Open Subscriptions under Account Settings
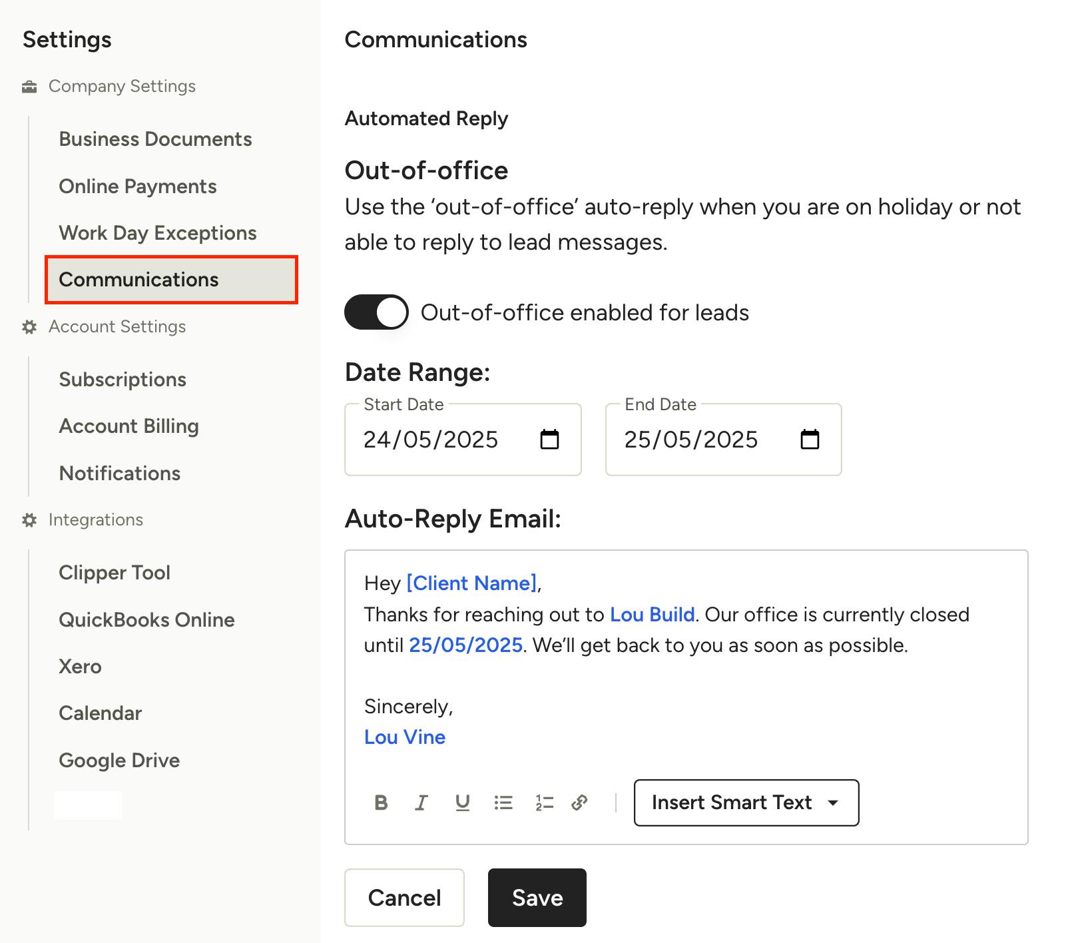The height and width of the screenshot is (943, 1068). pos(123,380)
